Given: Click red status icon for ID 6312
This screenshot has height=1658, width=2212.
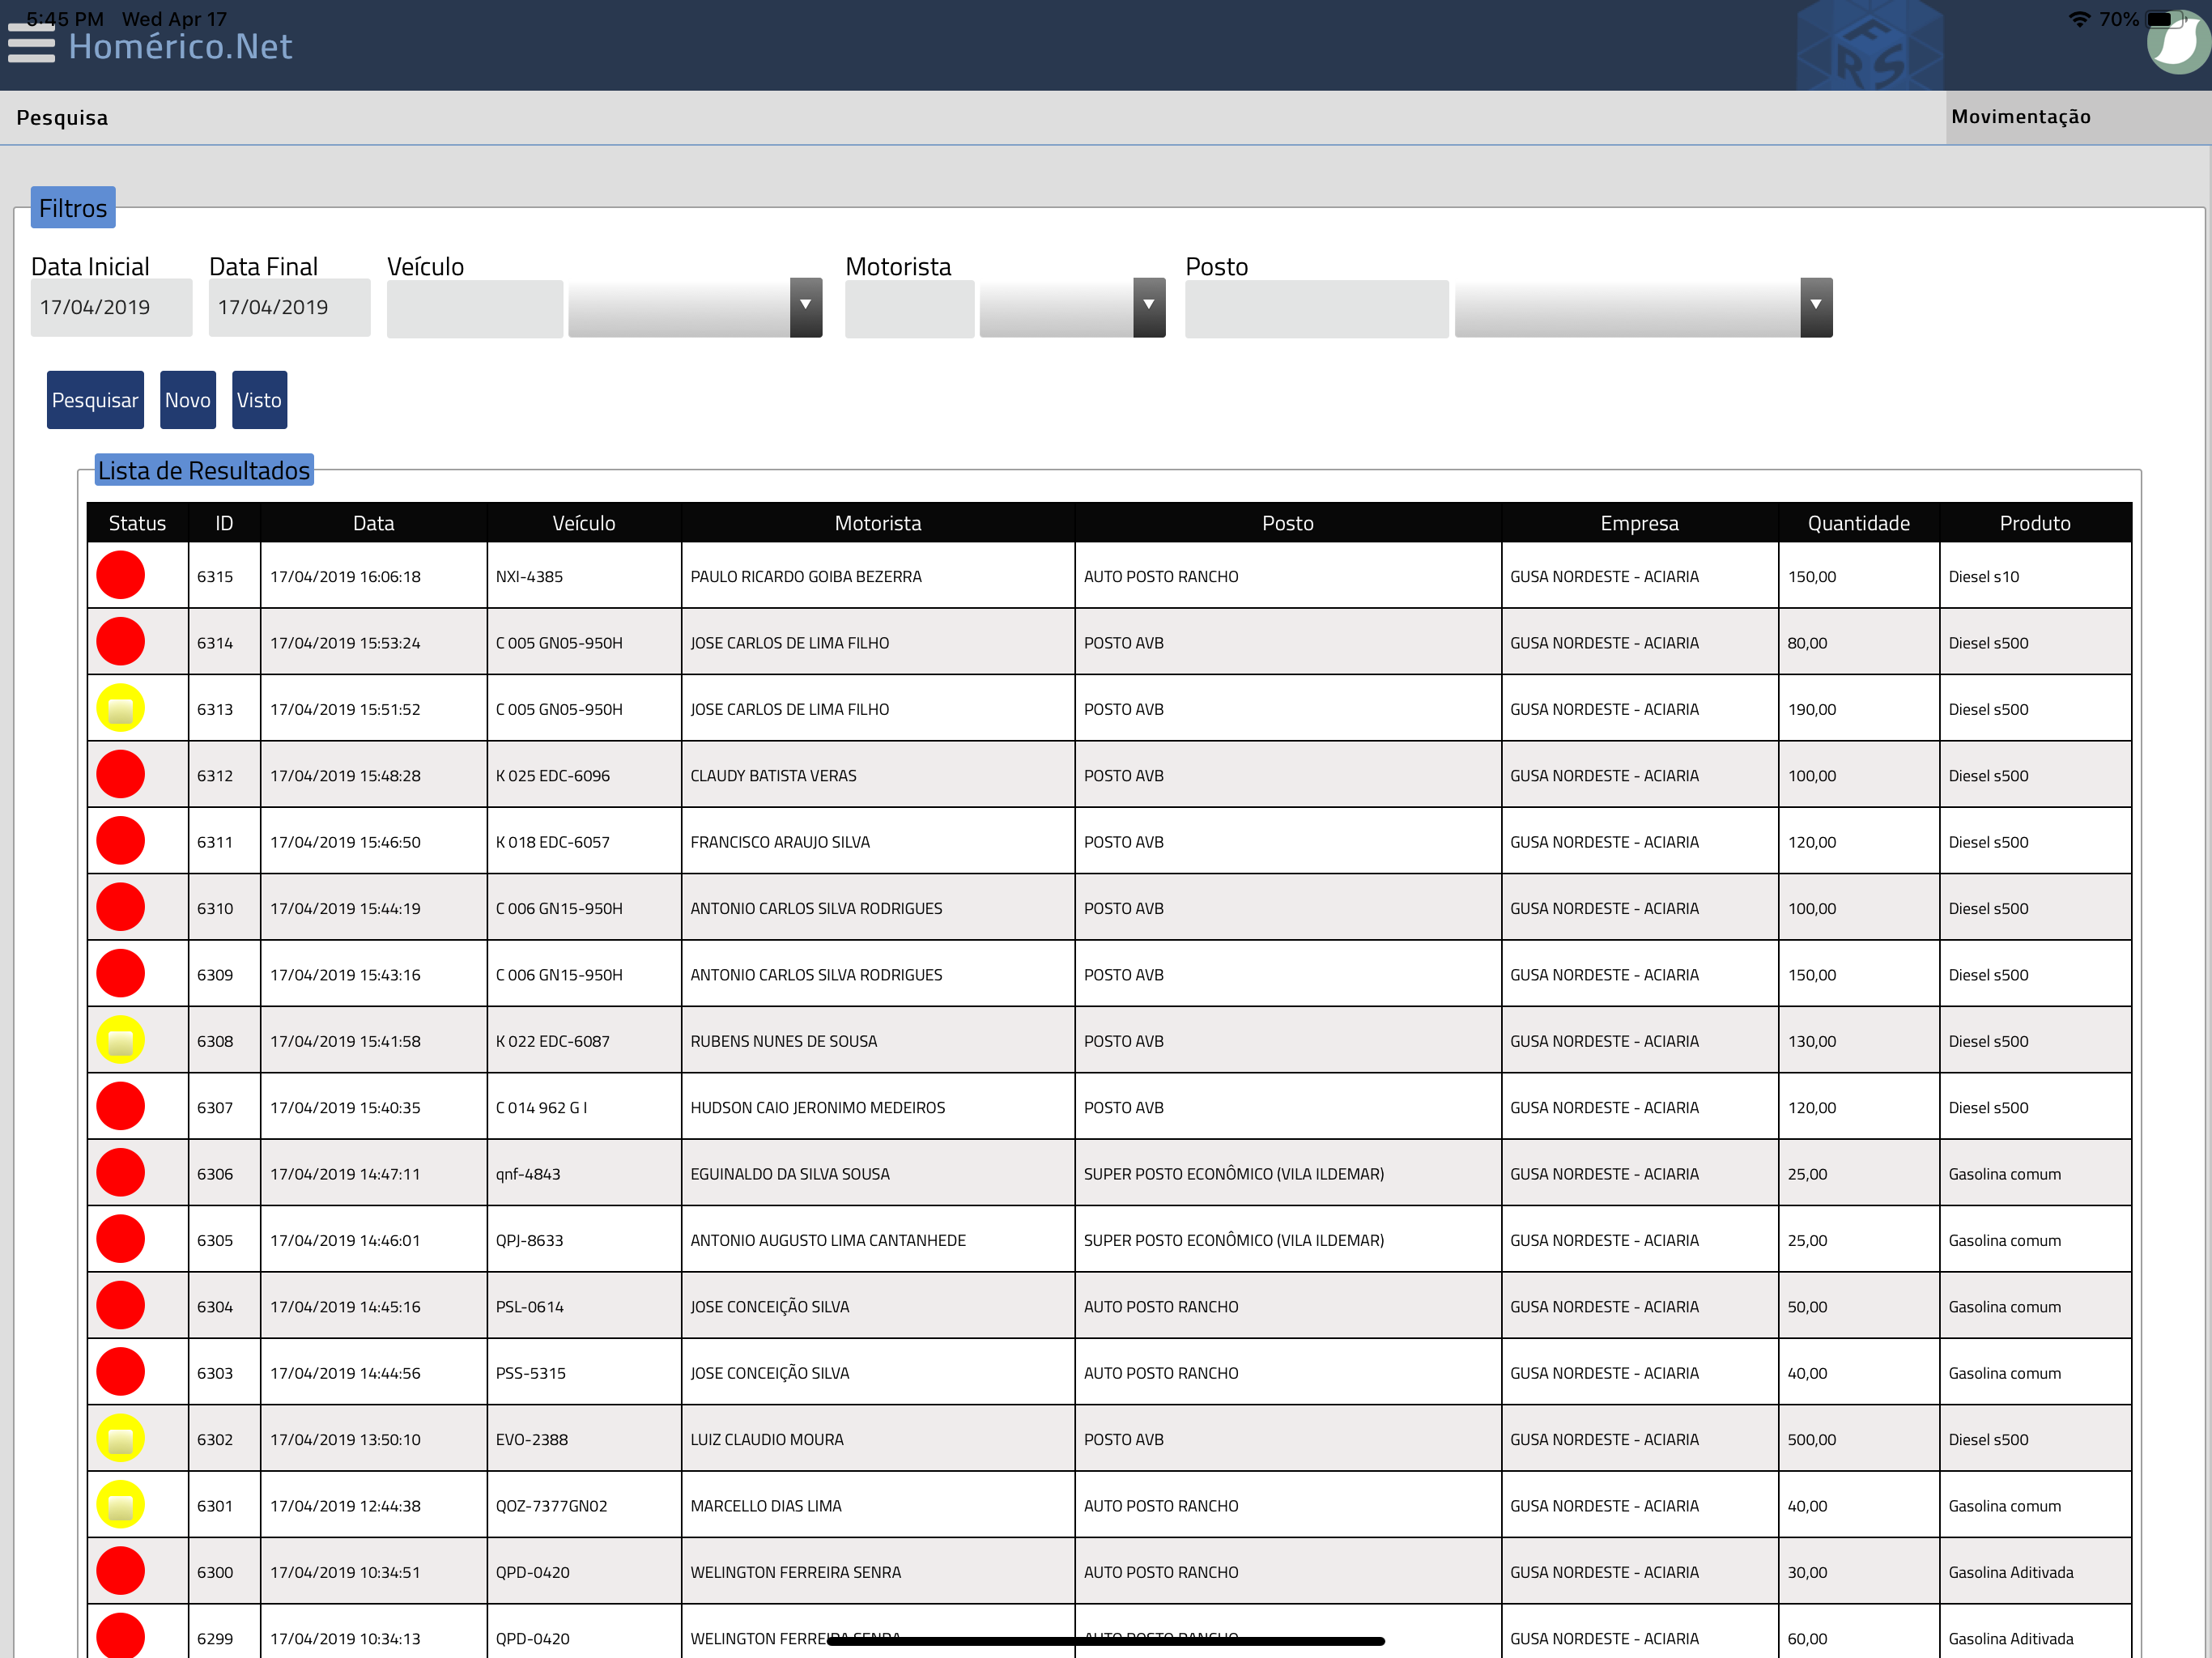Looking at the screenshot, I should point(121,775).
